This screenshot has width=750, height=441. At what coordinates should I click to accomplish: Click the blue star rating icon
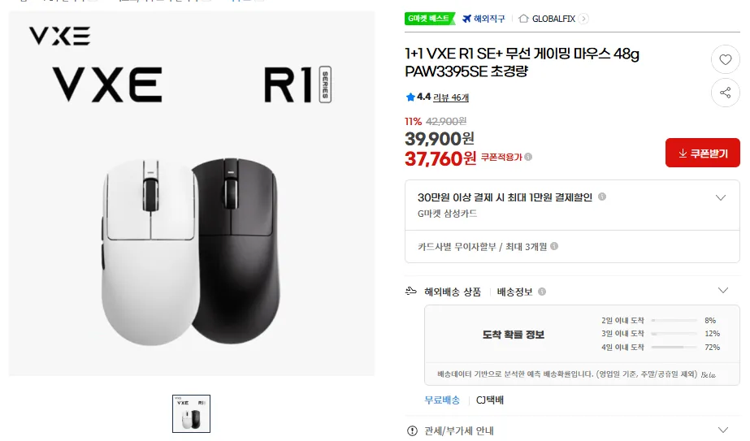pos(410,97)
